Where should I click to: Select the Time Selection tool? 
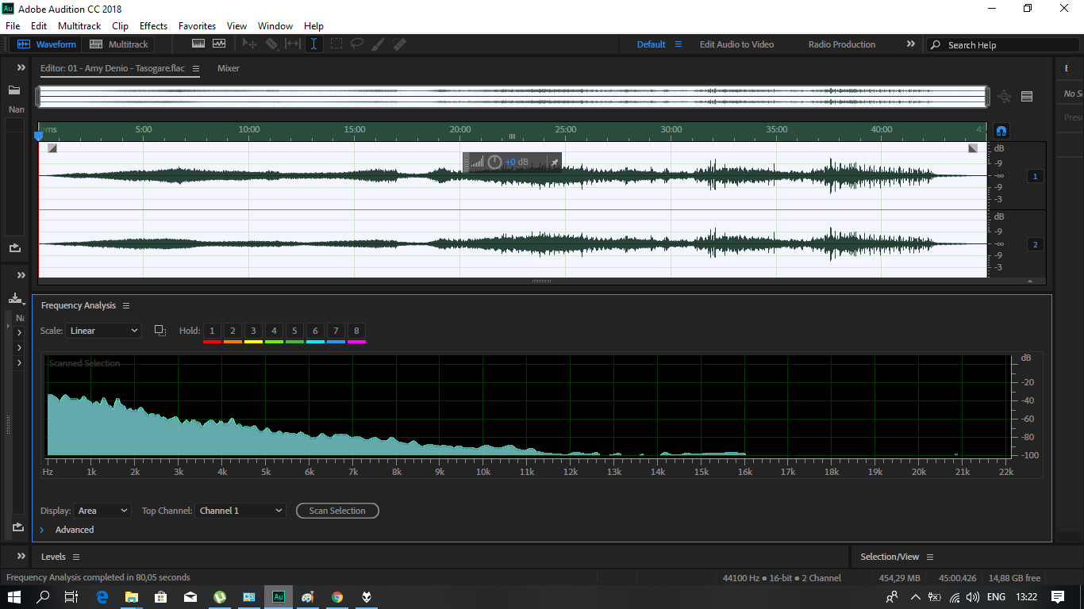click(314, 44)
